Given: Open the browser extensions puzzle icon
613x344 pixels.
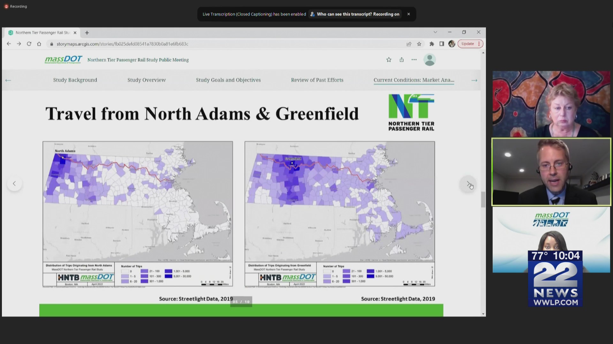Looking at the screenshot, I should tap(432, 44).
